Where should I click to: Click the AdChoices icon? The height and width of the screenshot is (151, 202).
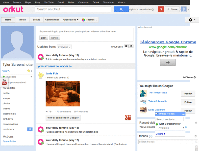point(195,77)
